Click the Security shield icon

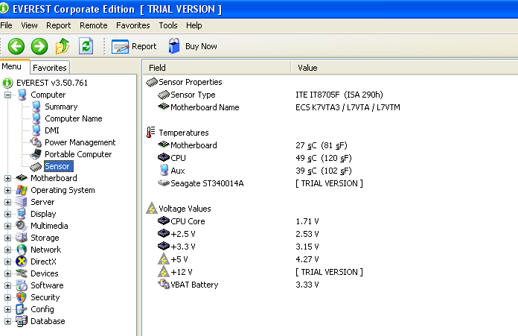22,297
